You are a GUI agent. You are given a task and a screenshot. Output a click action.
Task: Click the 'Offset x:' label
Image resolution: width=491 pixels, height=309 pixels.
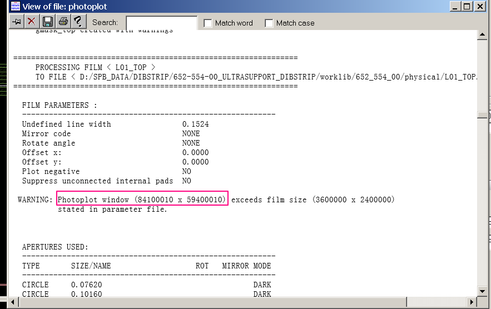[x=42, y=152]
